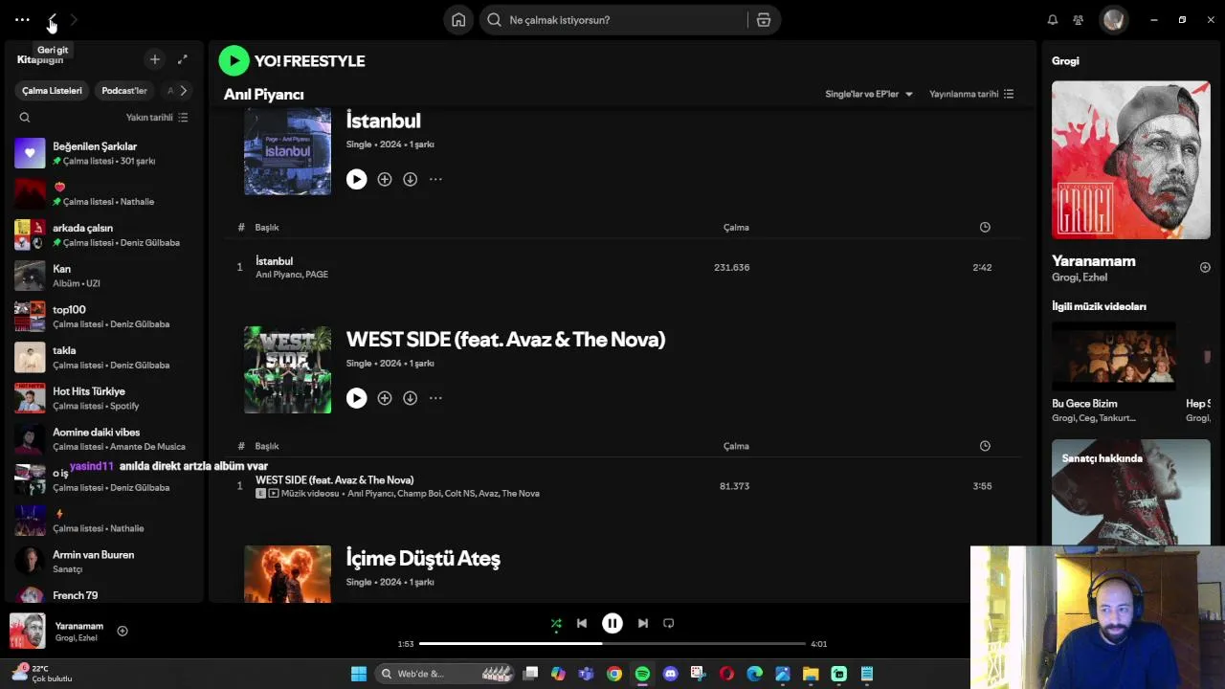1225x689 pixels.
Task: Click Grogi album art in right panel
Action: 1131,160
